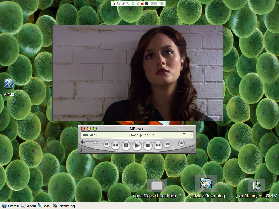Switch to the gavel@gavel-desktop terminal window
Image resolution: width=279 pixels, height=209 pixels.
pyautogui.click(x=157, y=188)
